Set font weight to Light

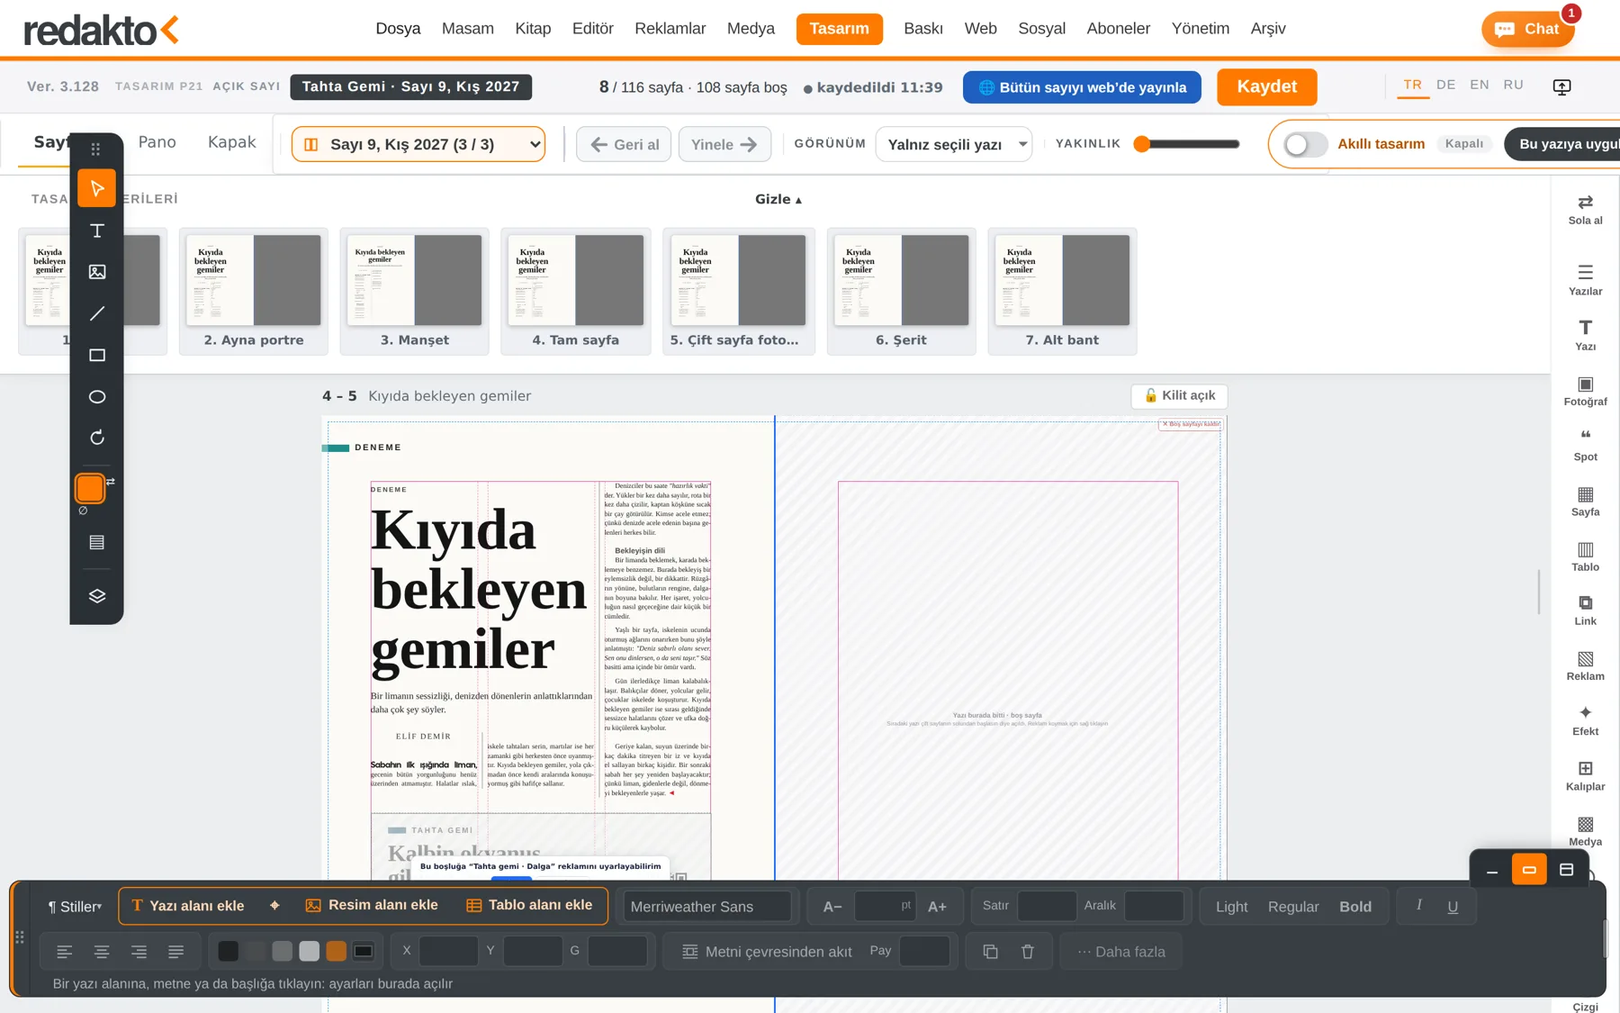pyautogui.click(x=1231, y=907)
